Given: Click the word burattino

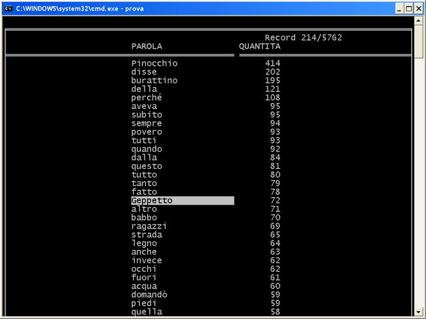Looking at the screenshot, I should [154, 80].
